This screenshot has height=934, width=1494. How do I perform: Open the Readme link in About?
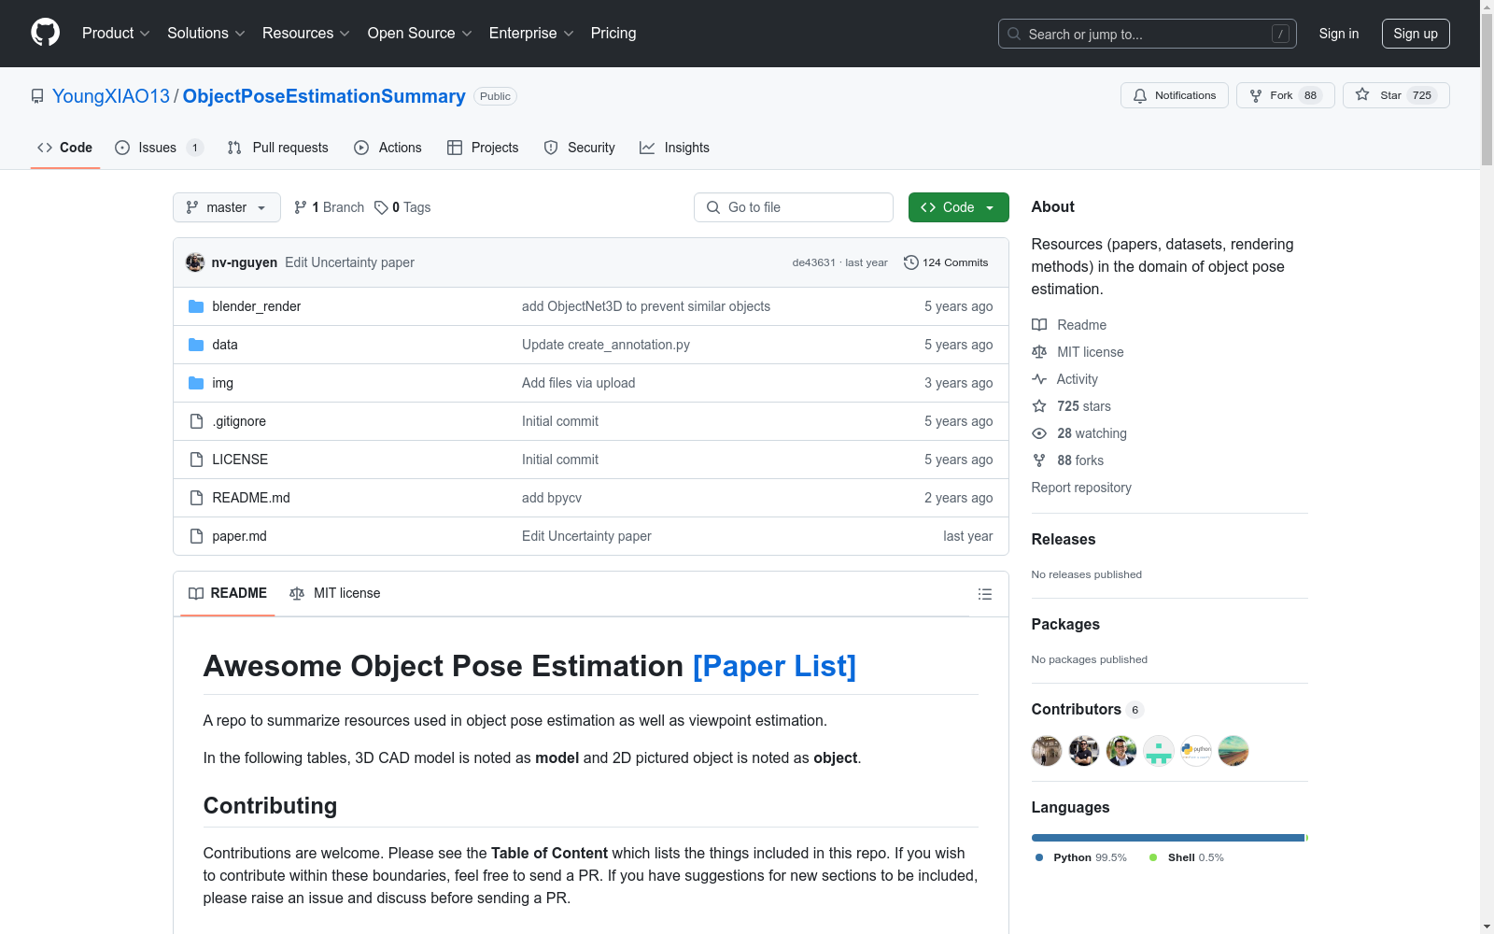[1069, 325]
